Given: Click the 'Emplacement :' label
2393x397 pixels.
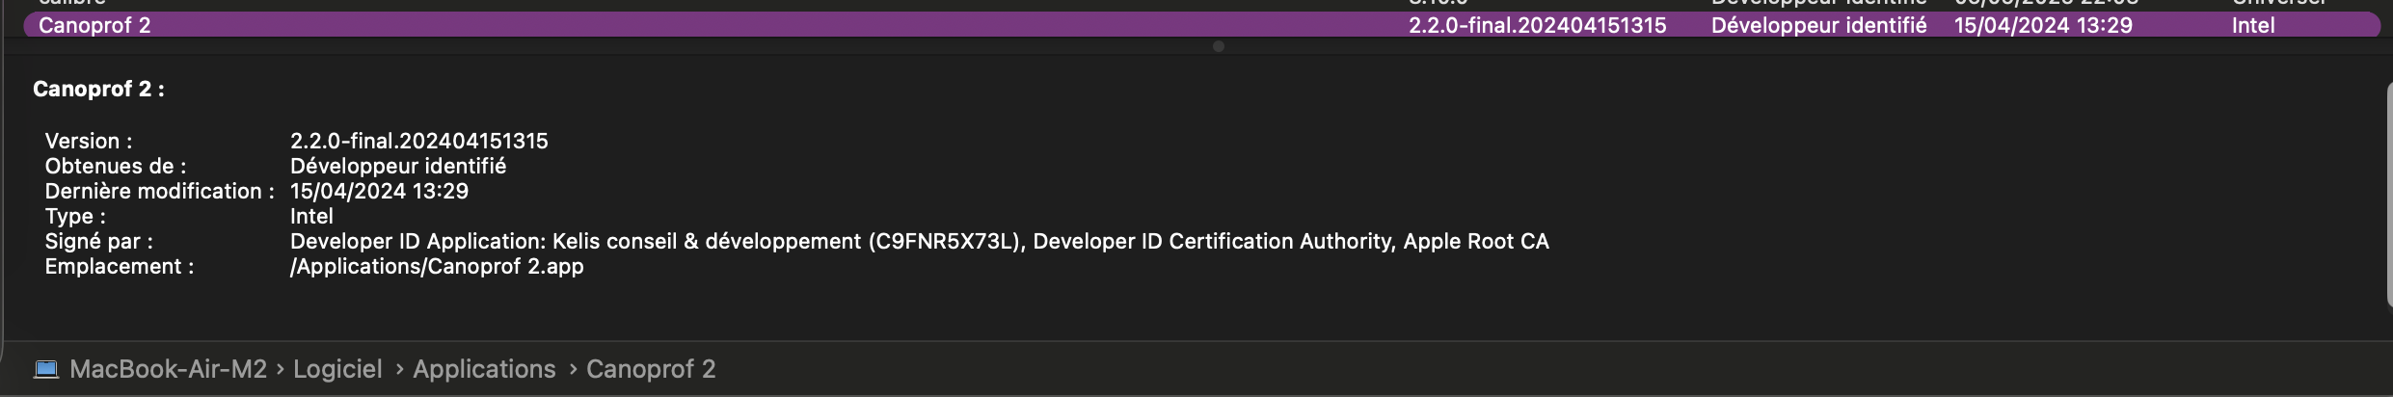Looking at the screenshot, I should click(120, 266).
